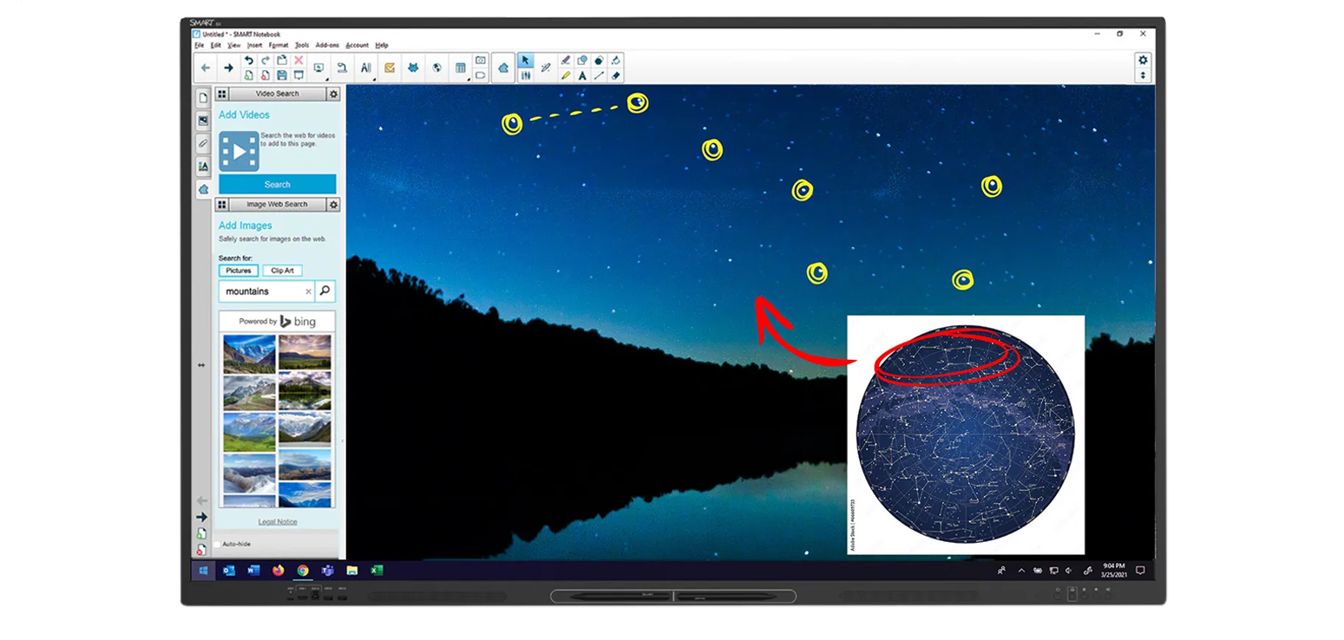Viewport: 1344px width, 640px height.
Task: Open the Legal Notice link
Action: [277, 521]
